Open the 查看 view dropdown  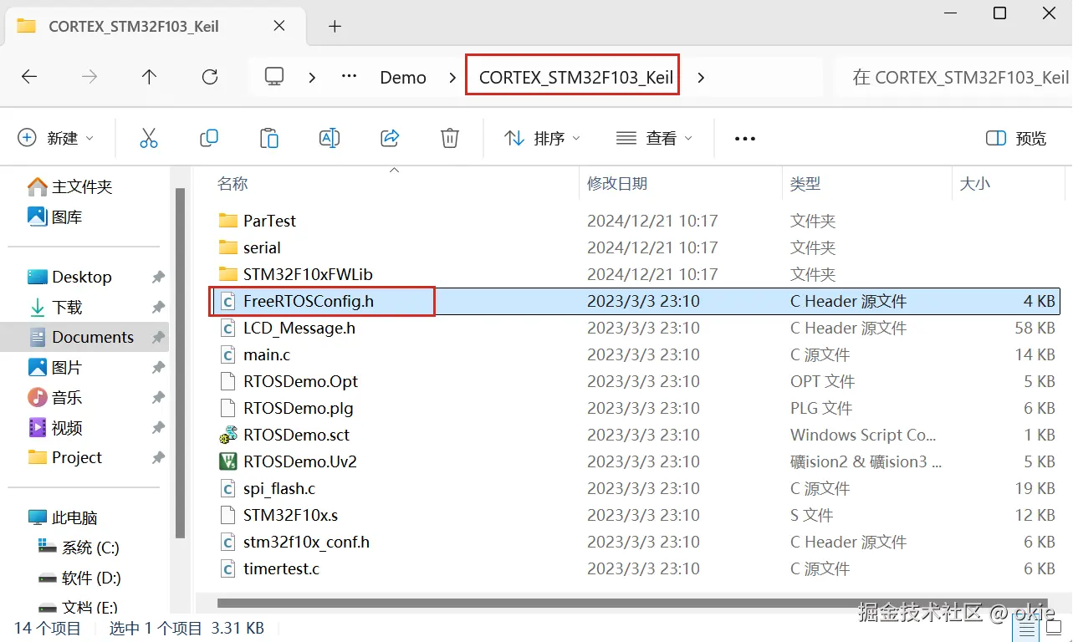[x=655, y=138]
